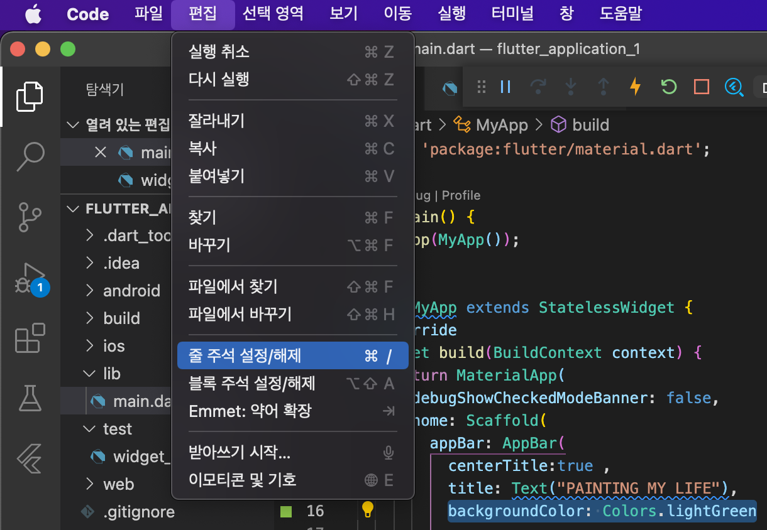Open the Apple menu

tap(33, 14)
